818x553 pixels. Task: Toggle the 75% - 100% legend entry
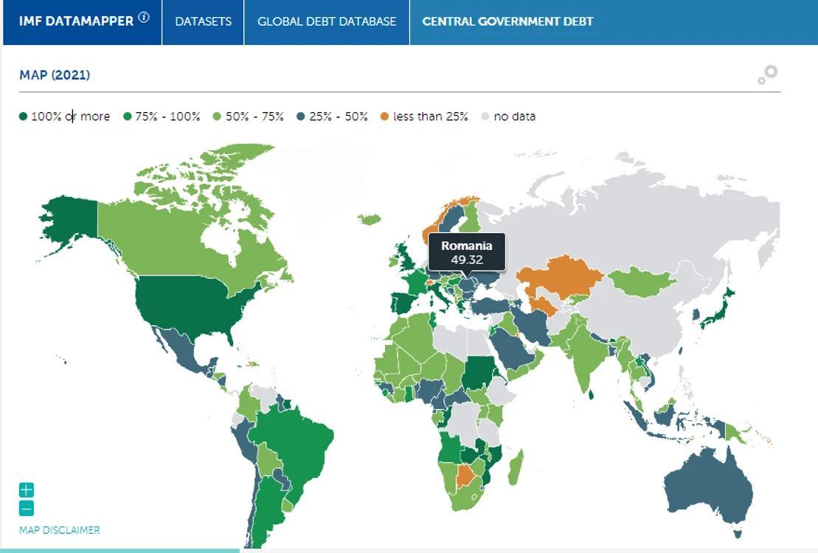pos(162,116)
